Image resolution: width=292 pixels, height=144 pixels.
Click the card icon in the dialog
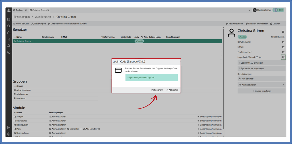118,70
